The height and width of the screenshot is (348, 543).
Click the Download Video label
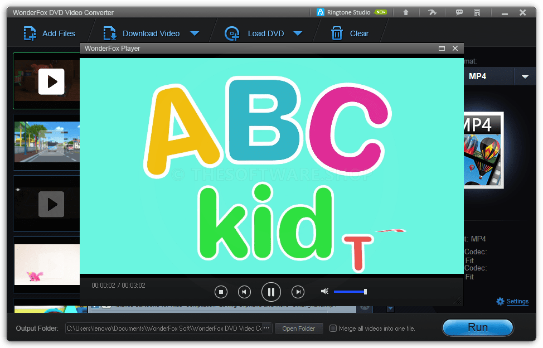click(x=151, y=33)
